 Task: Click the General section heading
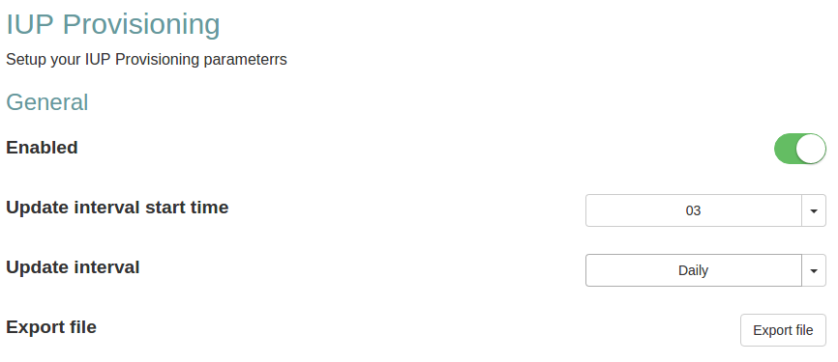pos(47,101)
